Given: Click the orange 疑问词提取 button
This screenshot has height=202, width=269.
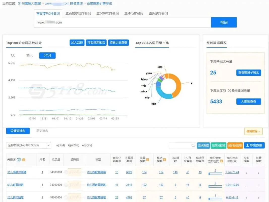Looking at the screenshot, I should [235, 145].
